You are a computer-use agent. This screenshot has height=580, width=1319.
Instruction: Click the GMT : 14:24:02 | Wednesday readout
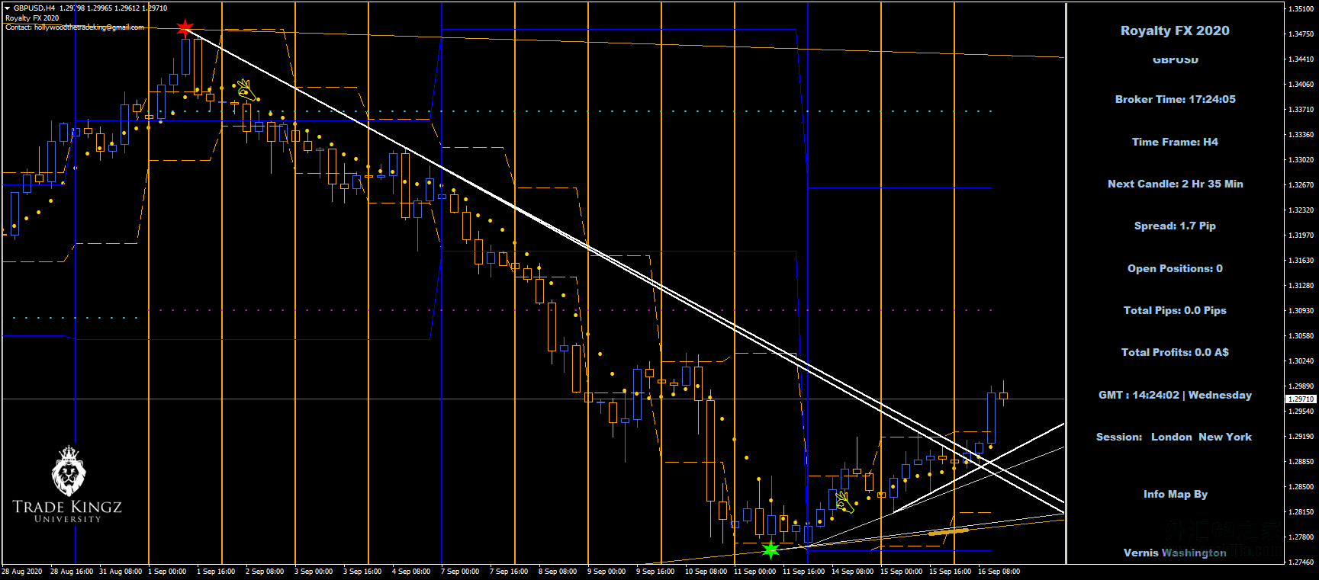1175,395
